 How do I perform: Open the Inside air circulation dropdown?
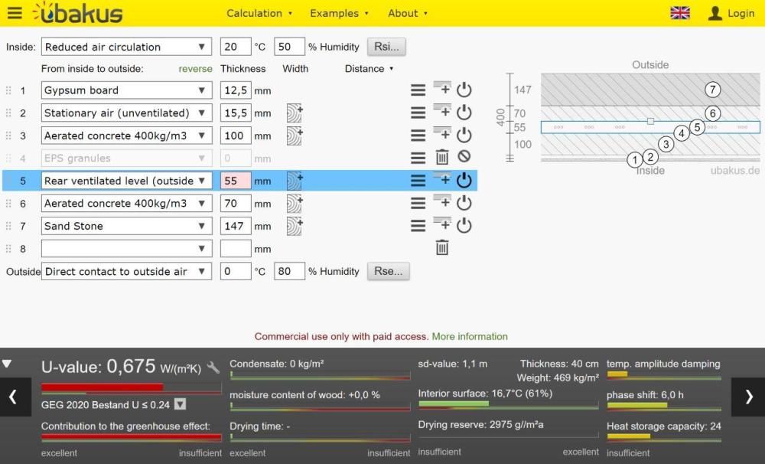click(x=126, y=47)
